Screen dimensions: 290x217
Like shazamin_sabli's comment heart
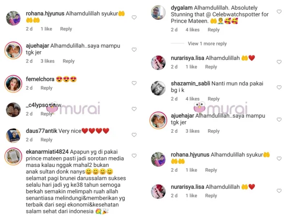pyautogui.click(x=279, y=87)
